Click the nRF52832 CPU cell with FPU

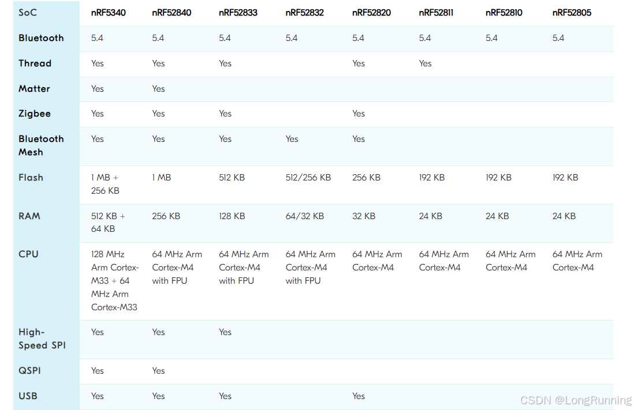(x=311, y=268)
